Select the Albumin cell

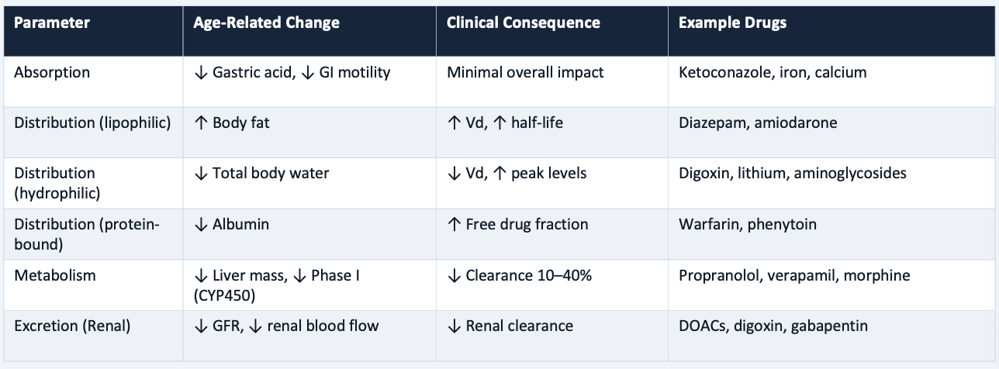coord(230,225)
